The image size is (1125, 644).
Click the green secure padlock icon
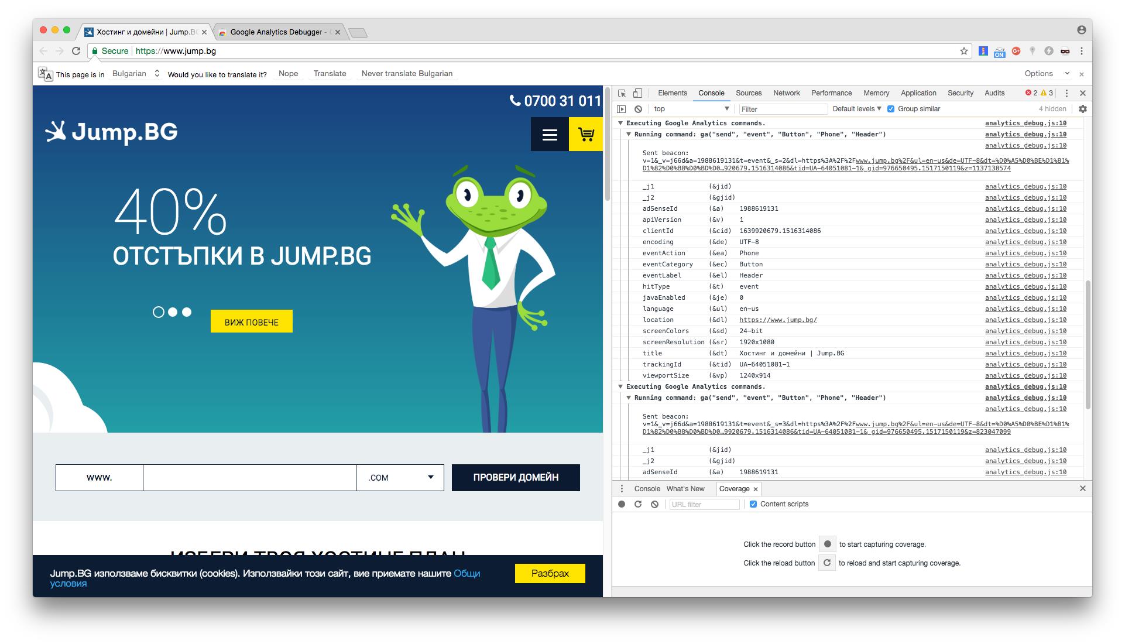(94, 51)
